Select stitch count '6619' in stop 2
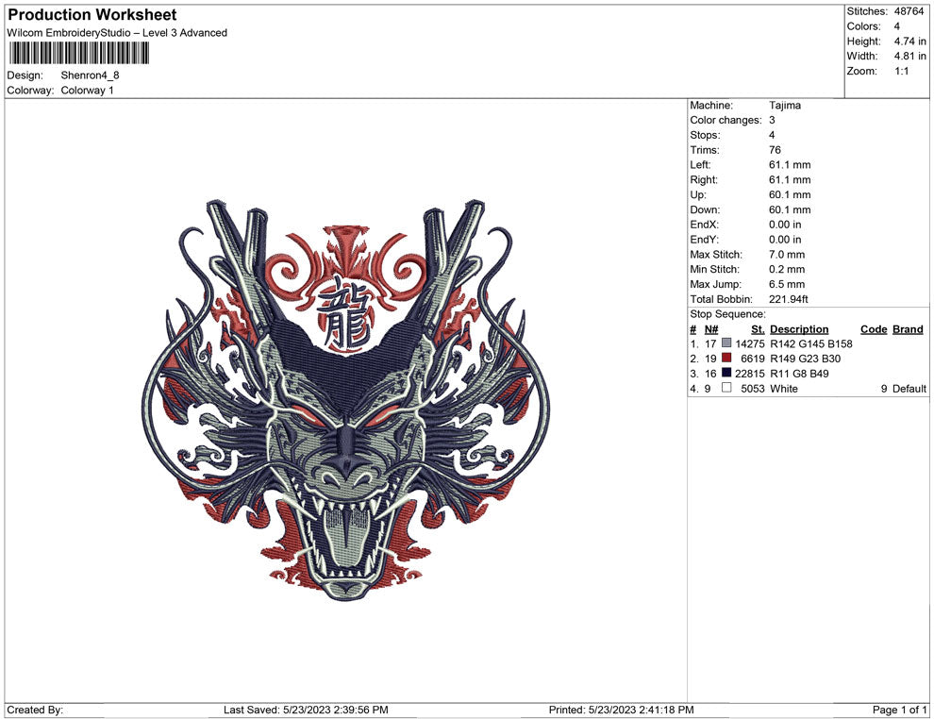The width and height of the screenshot is (934, 719). [x=752, y=359]
